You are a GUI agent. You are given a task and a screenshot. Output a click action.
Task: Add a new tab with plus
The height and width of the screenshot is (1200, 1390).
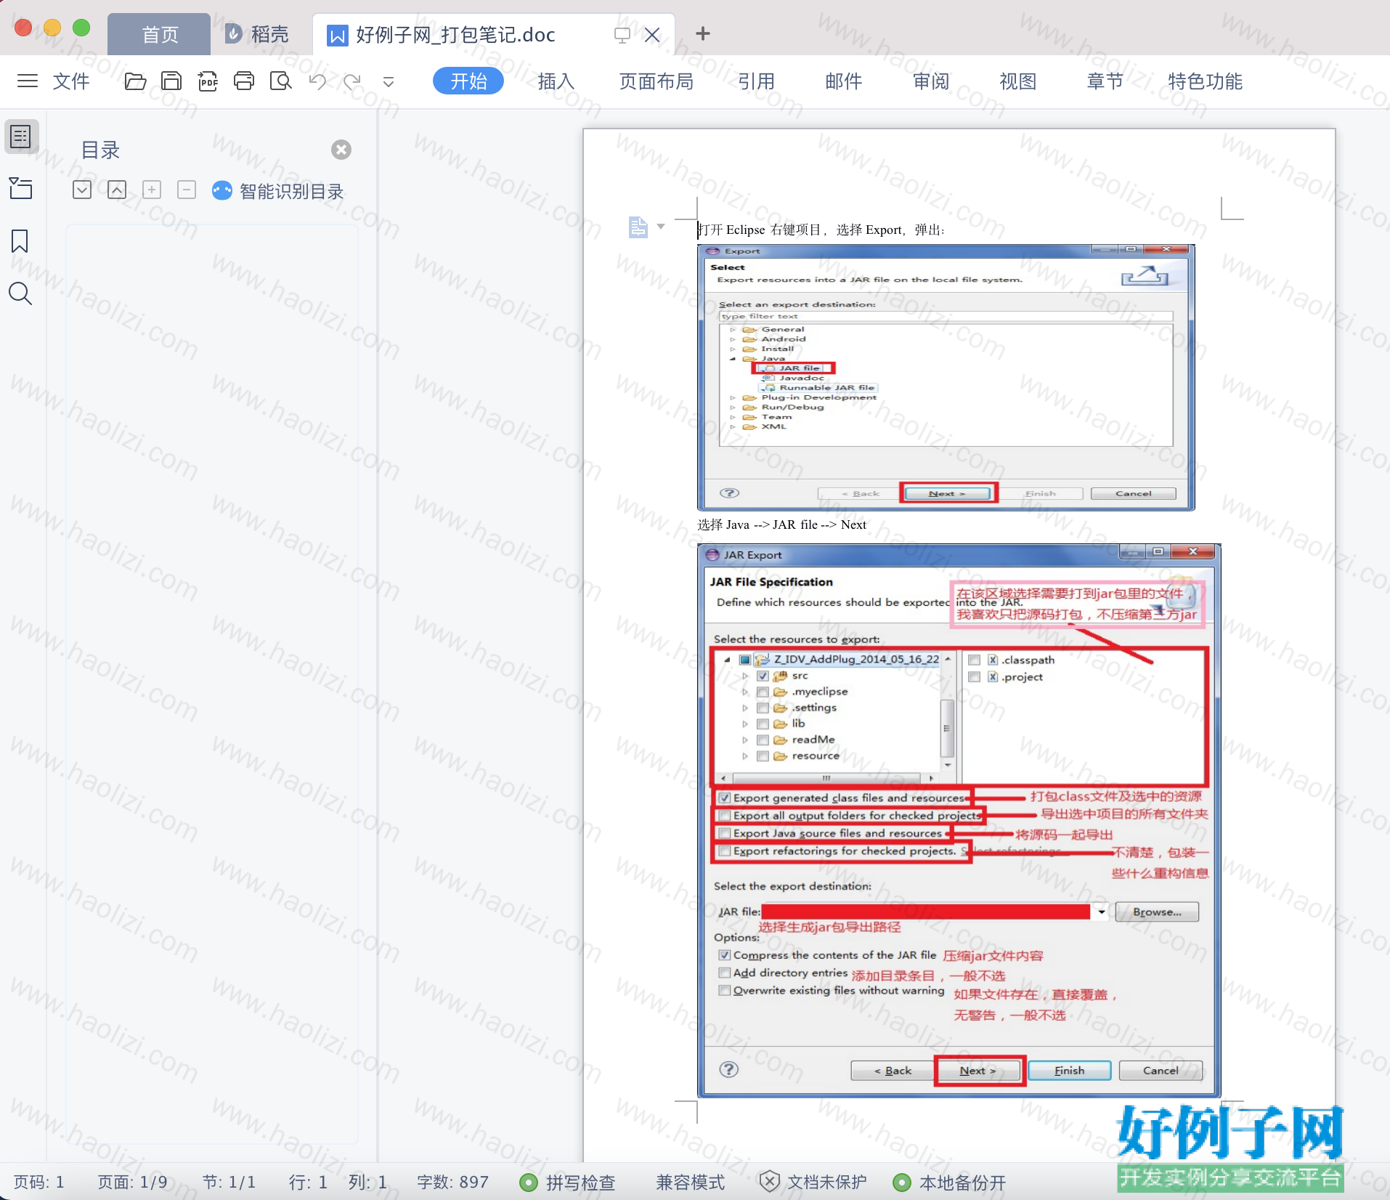(x=703, y=33)
